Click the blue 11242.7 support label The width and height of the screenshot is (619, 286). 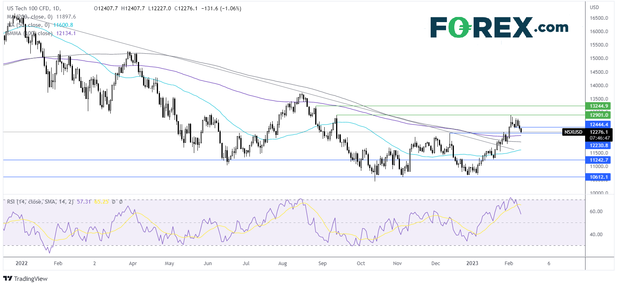[599, 160]
